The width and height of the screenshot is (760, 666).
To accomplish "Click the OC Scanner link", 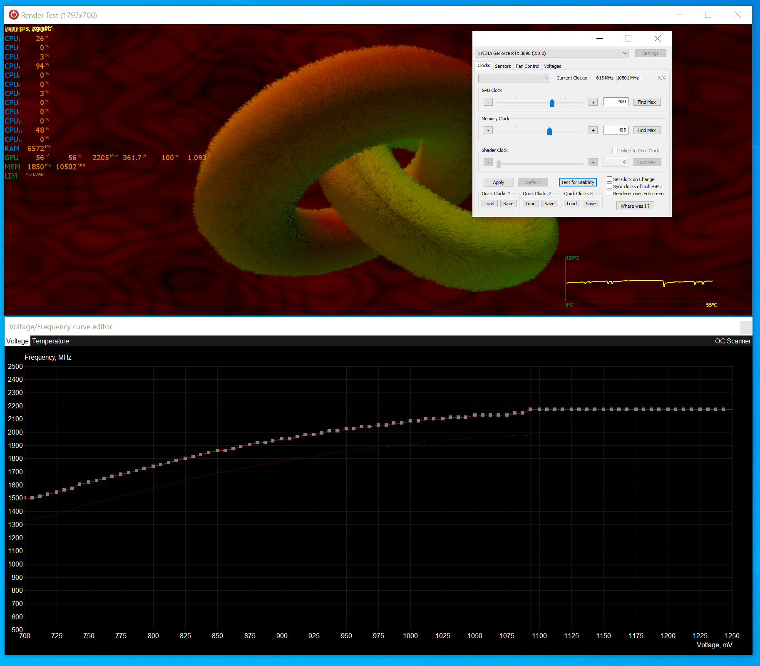I will tap(733, 341).
